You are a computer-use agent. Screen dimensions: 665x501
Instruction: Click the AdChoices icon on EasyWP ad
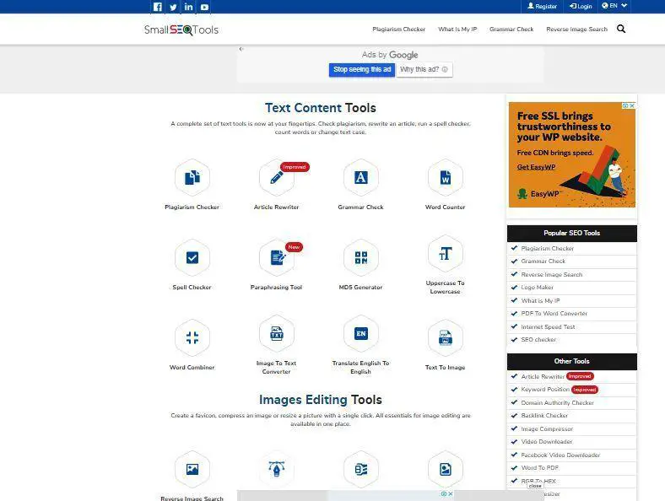click(x=625, y=105)
